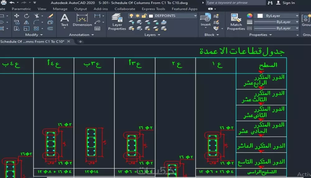Screen dimensions: 311x178
Task: Click the Text annotation tool
Action: [64, 20]
